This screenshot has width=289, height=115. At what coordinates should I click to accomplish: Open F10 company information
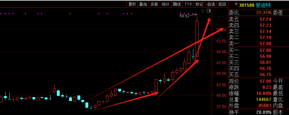pyautogui.click(x=188, y=4)
